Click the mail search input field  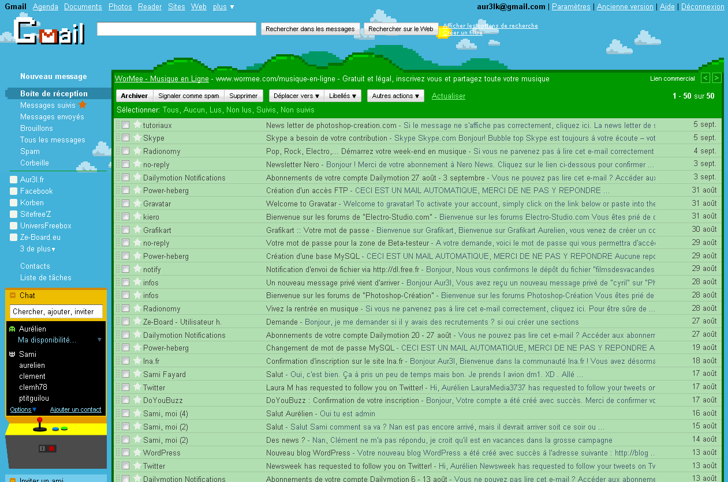177,29
